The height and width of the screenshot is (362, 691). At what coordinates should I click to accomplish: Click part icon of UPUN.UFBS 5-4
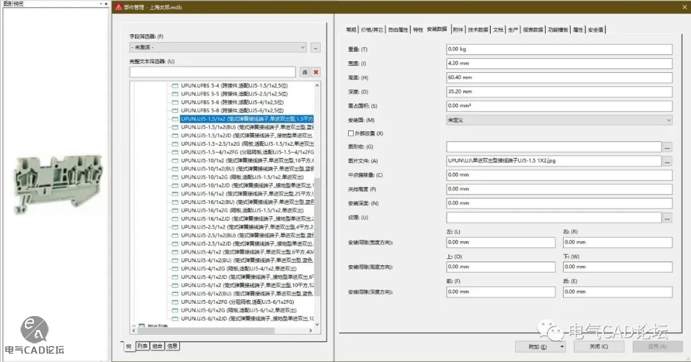[x=174, y=86]
